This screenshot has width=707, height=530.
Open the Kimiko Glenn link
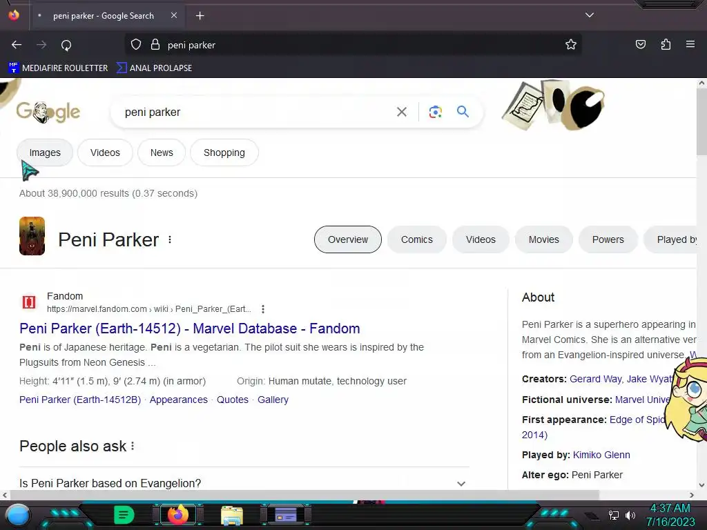pyautogui.click(x=601, y=455)
